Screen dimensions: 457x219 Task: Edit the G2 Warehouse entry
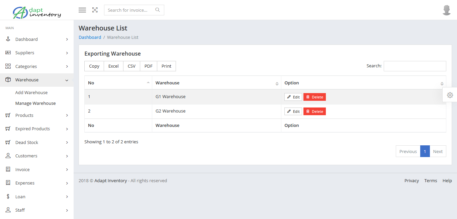coord(293,112)
